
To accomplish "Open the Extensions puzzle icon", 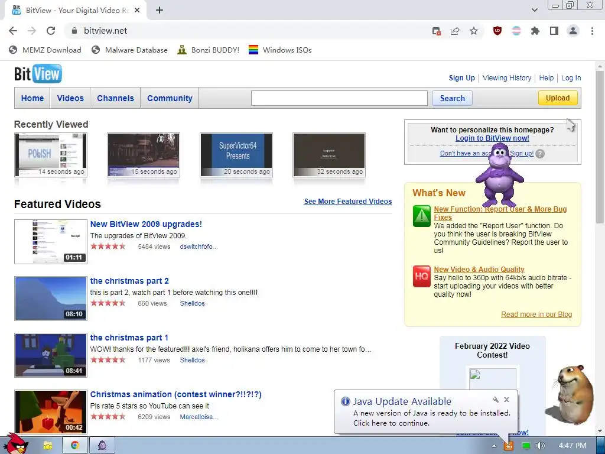I will pos(535,31).
